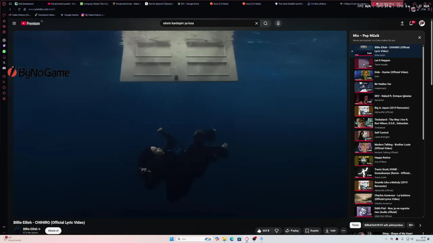Play Big in Japan (2019 Remaster)
Image resolution: width=433 pixels, height=243 pixels.
386,111
